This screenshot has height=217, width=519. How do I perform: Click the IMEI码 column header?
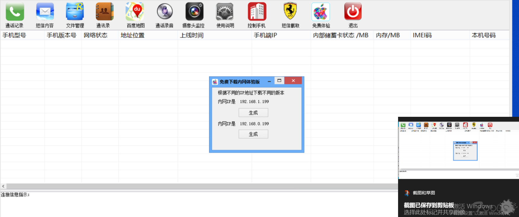coord(440,35)
